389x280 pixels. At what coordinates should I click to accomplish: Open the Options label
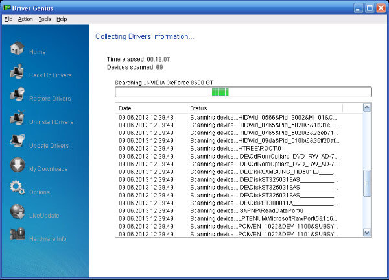[40, 192]
